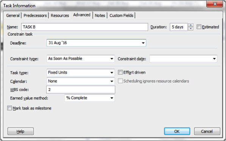Image resolution: width=226 pixels, height=141 pixels.
Task: Decrease duration with the down spinner arrow
Action: [191, 29]
